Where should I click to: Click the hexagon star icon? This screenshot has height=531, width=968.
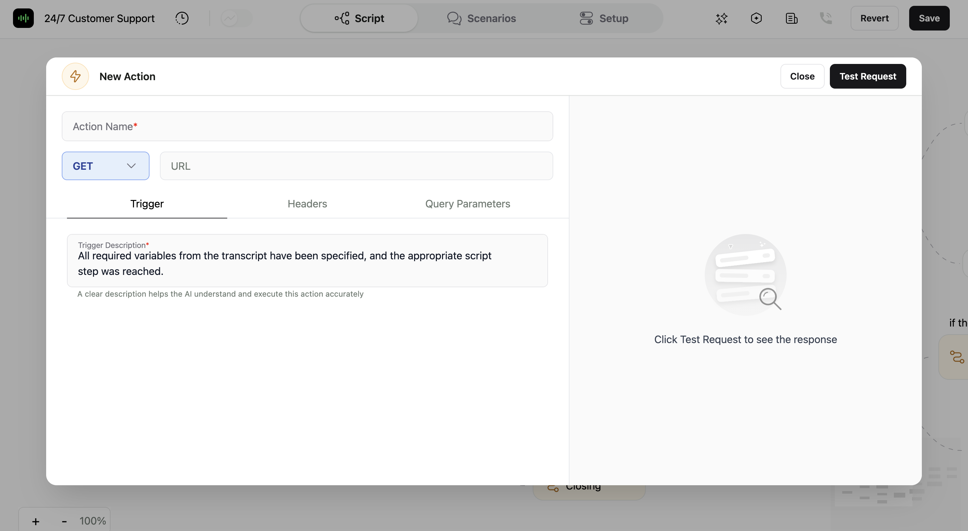[x=756, y=18]
